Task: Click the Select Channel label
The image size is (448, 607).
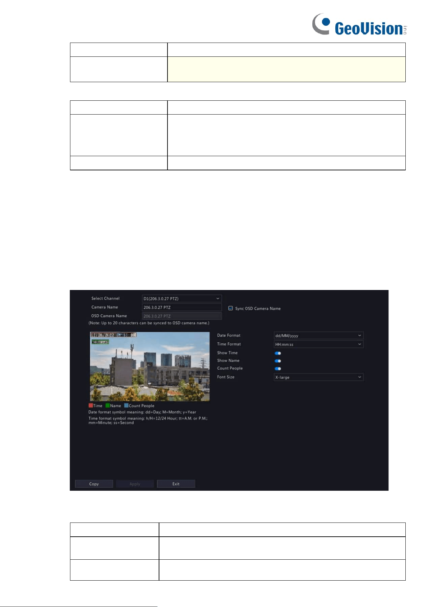Action: 105,298
